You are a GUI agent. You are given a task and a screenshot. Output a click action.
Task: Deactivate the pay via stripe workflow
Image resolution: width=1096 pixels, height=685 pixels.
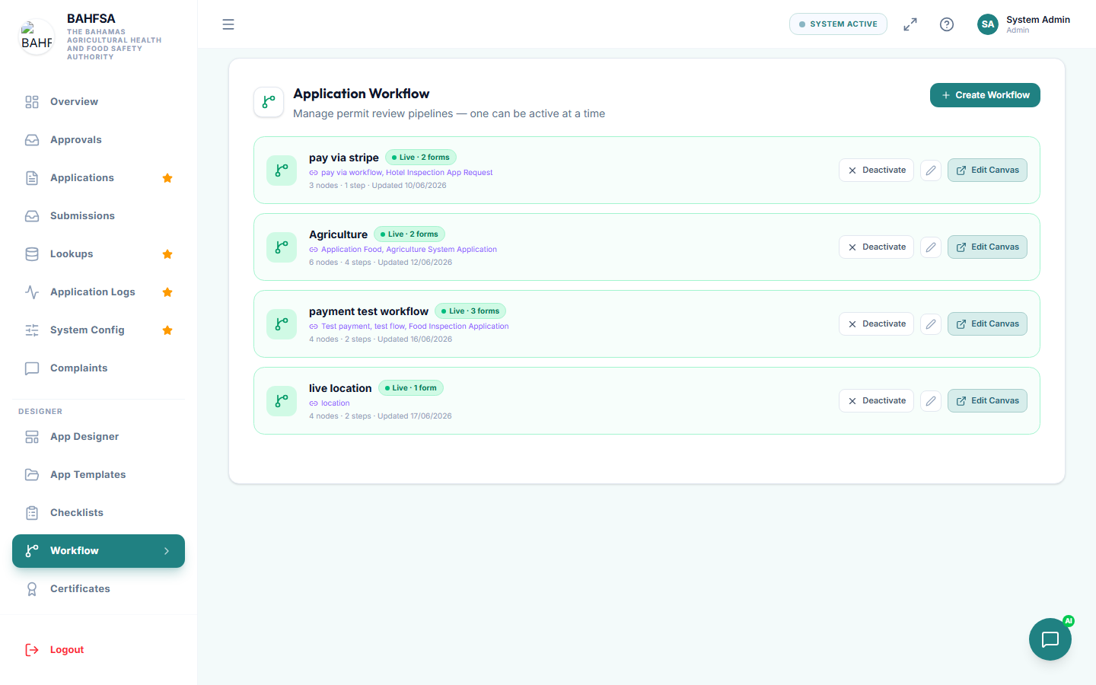click(876, 170)
